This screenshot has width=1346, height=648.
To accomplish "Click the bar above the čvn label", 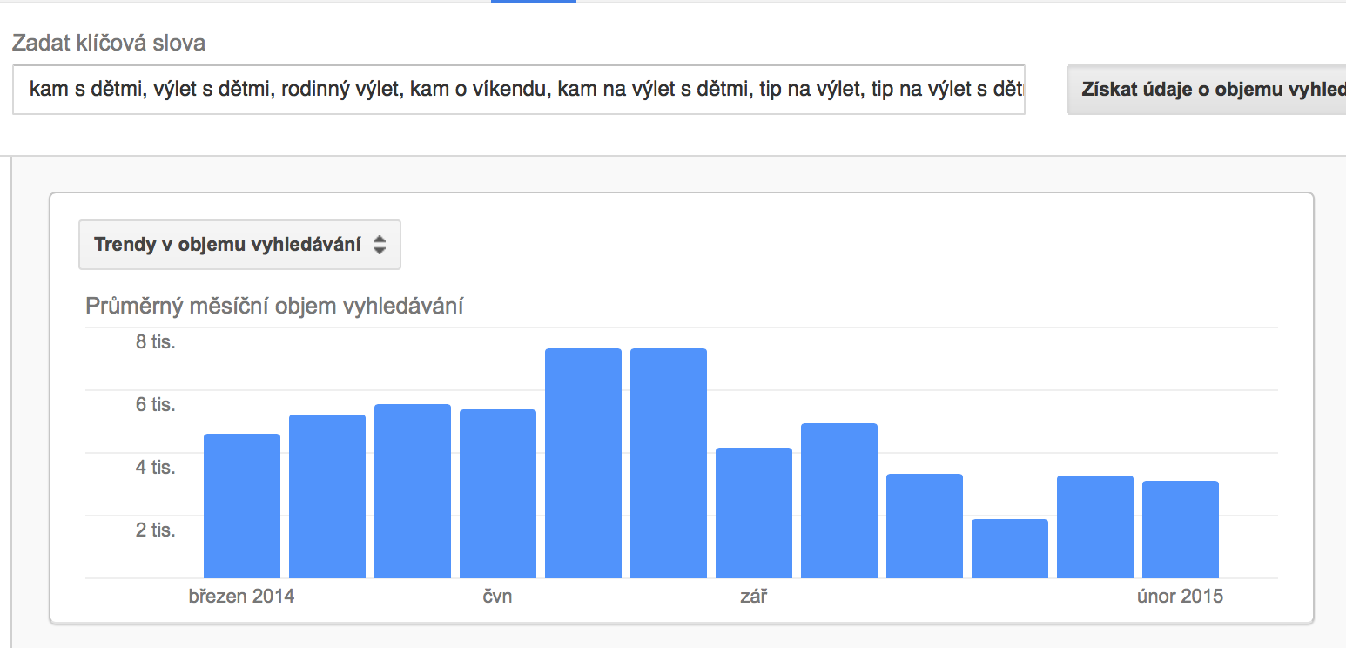I will (498, 494).
